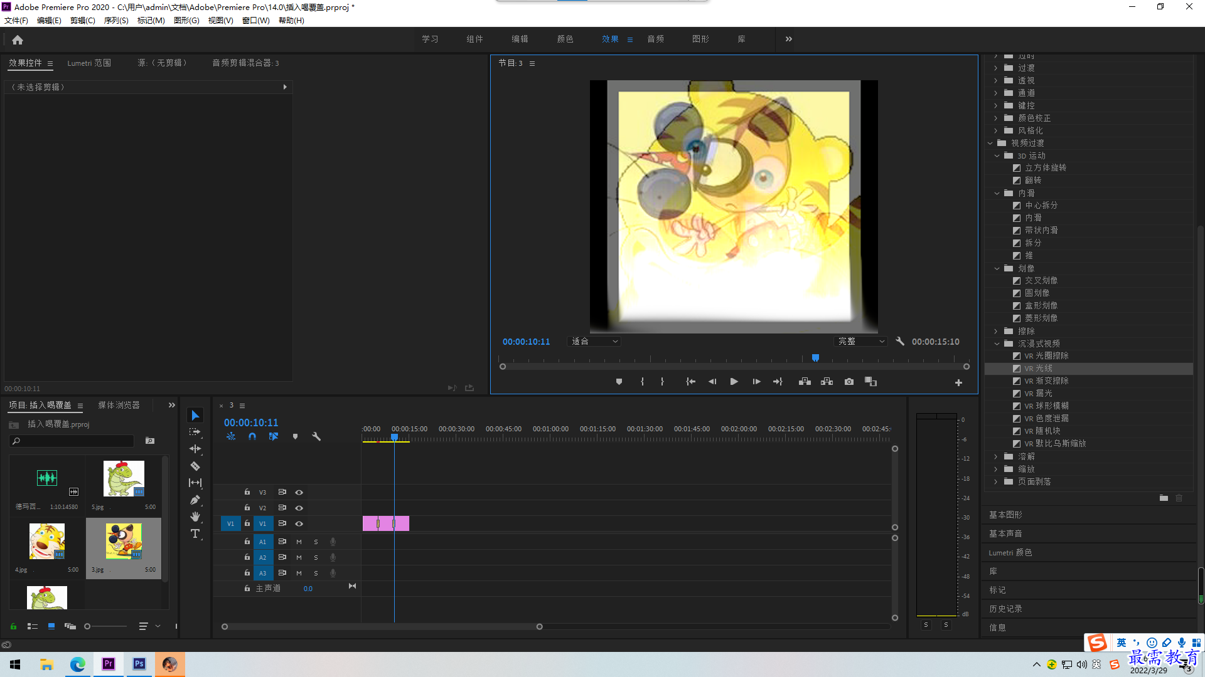This screenshot has width=1205, height=677.
Task: Select the Selection tool arrow
Action: pos(195,416)
